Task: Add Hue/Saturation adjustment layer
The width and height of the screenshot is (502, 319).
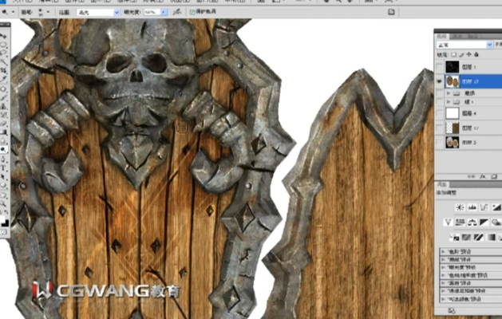Action: point(460,222)
